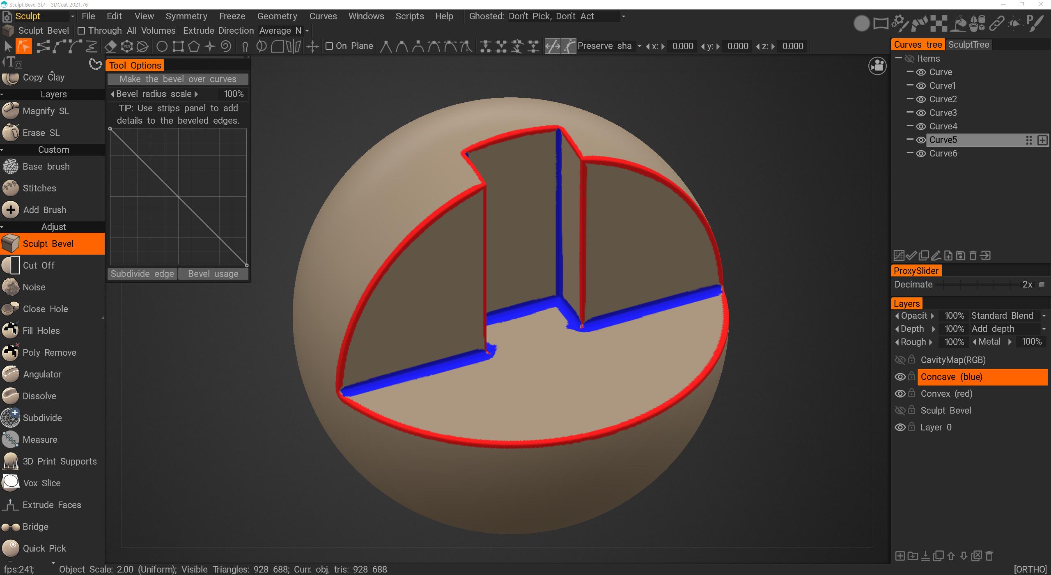This screenshot has height=575, width=1051.
Task: Activate the Angulator tool
Action: pyautogui.click(x=42, y=374)
